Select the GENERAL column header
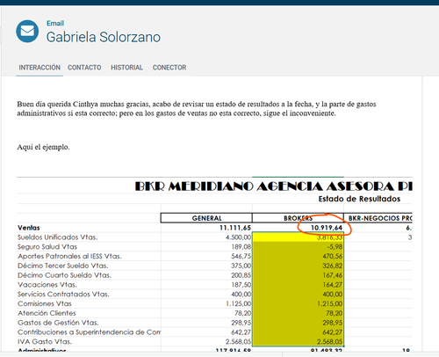Image resolution: width=439 pixels, height=357 pixels. click(x=206, y=218)
